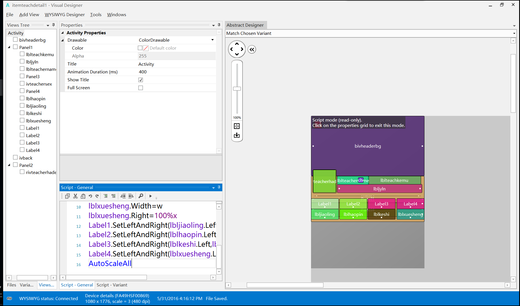
Task: Check the Panel1 checkbox in tree
Action: click(x=15, y=47)
